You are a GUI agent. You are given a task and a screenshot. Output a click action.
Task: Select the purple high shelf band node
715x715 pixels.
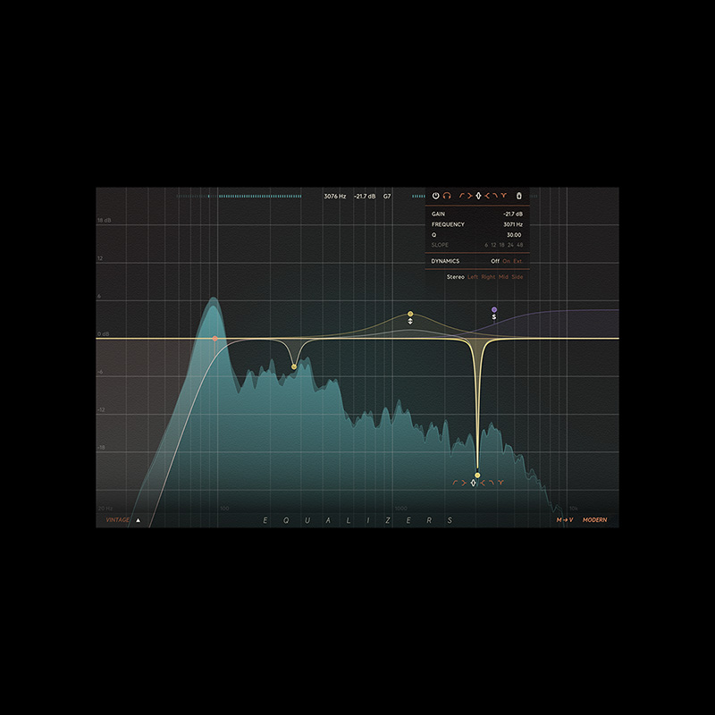click(x=494, y=310)
